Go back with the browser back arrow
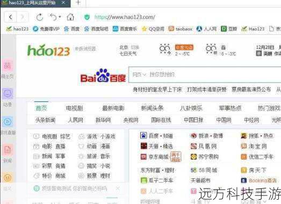 [x=11, y=17]
